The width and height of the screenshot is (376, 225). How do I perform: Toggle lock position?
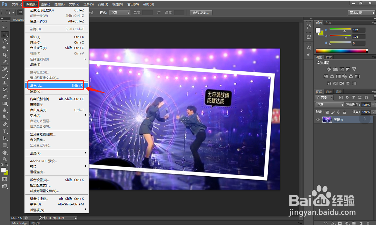339,112
